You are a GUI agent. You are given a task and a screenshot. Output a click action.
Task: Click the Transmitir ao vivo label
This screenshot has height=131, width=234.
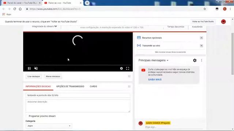coord(151,46)
